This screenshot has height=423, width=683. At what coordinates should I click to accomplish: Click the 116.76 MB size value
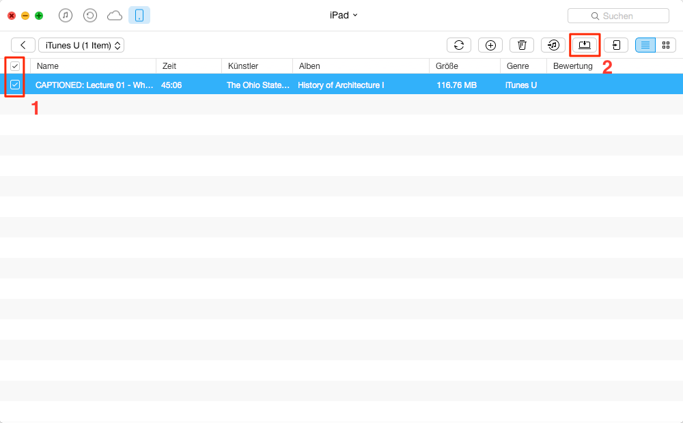(x=456, y=85)
